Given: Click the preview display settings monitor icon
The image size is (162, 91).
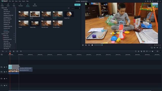Looking at the screenshot, I should coord(152,48).
